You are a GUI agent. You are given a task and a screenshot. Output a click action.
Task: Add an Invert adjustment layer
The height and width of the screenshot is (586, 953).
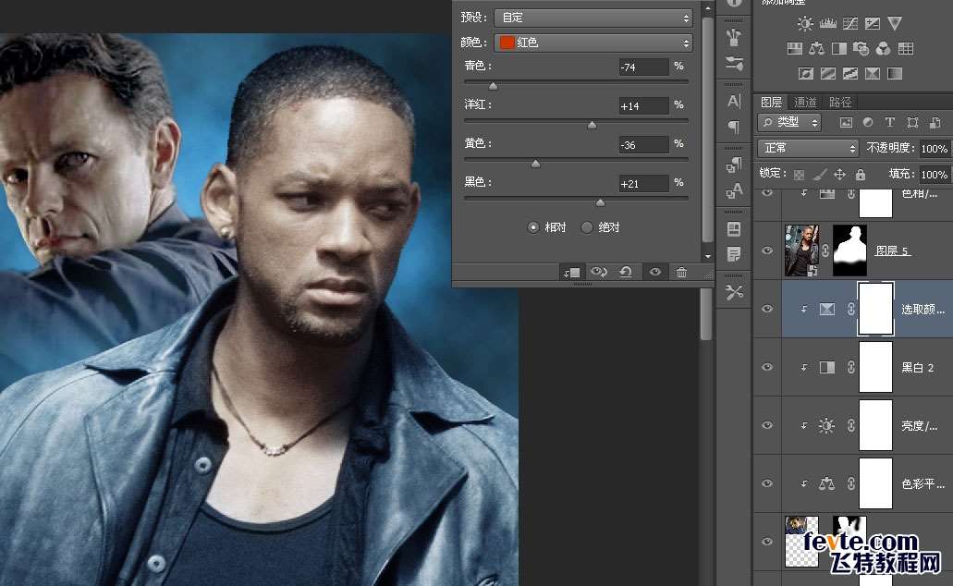(x=806, y=74)
